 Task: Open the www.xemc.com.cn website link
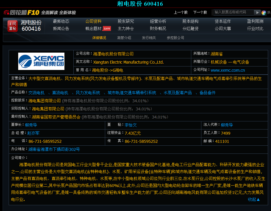click(x=228, y=70)
